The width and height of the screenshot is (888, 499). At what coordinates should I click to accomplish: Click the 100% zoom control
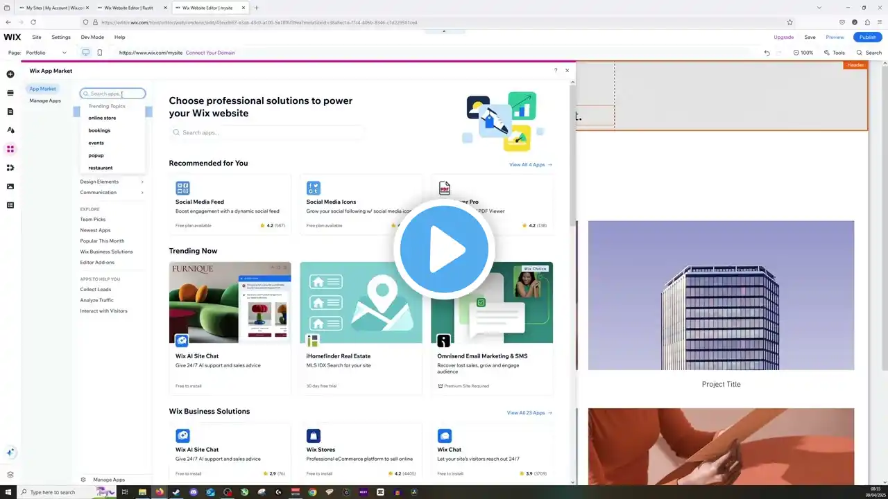click(803, 53)
